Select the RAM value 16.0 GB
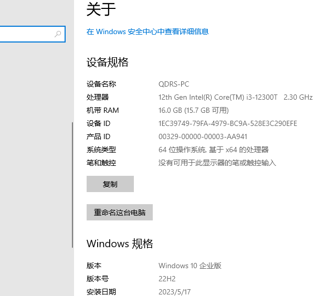This screenshot has height=296, width=315. 193,110
